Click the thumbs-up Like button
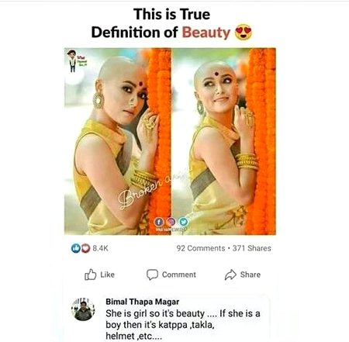The image size is (349, 342). click(99, 275)
